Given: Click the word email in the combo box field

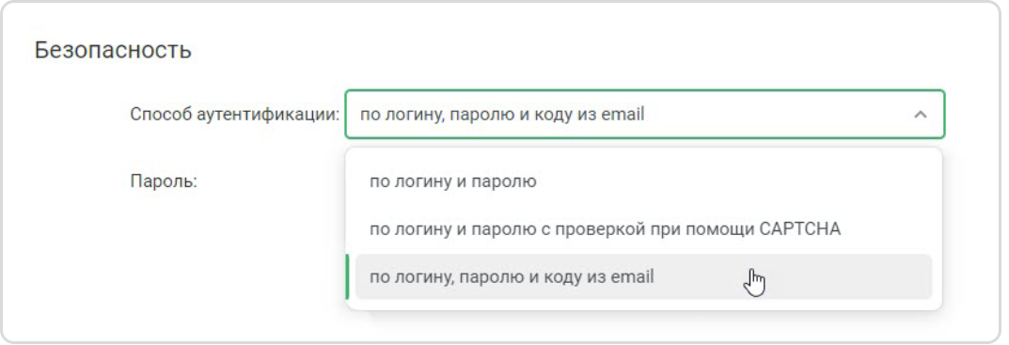Looking at the screenshot, I should point(623,115).
